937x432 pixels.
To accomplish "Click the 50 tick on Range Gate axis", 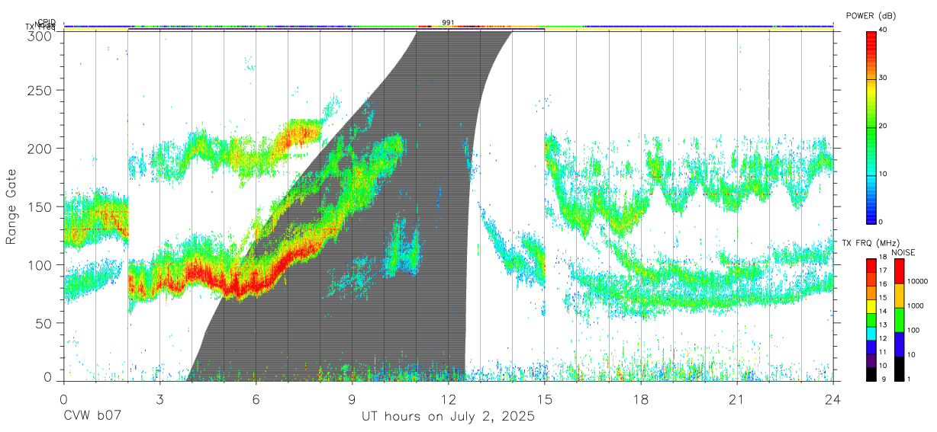I will [44, 323].
